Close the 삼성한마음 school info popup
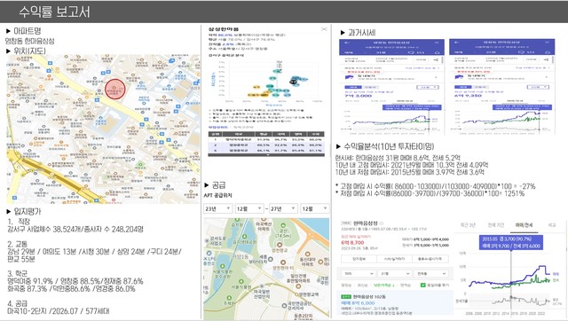568x321 pixels. pyautogui.click(x=324, y=29)
